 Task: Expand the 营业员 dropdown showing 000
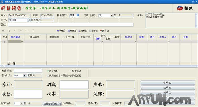pos(25,76)
